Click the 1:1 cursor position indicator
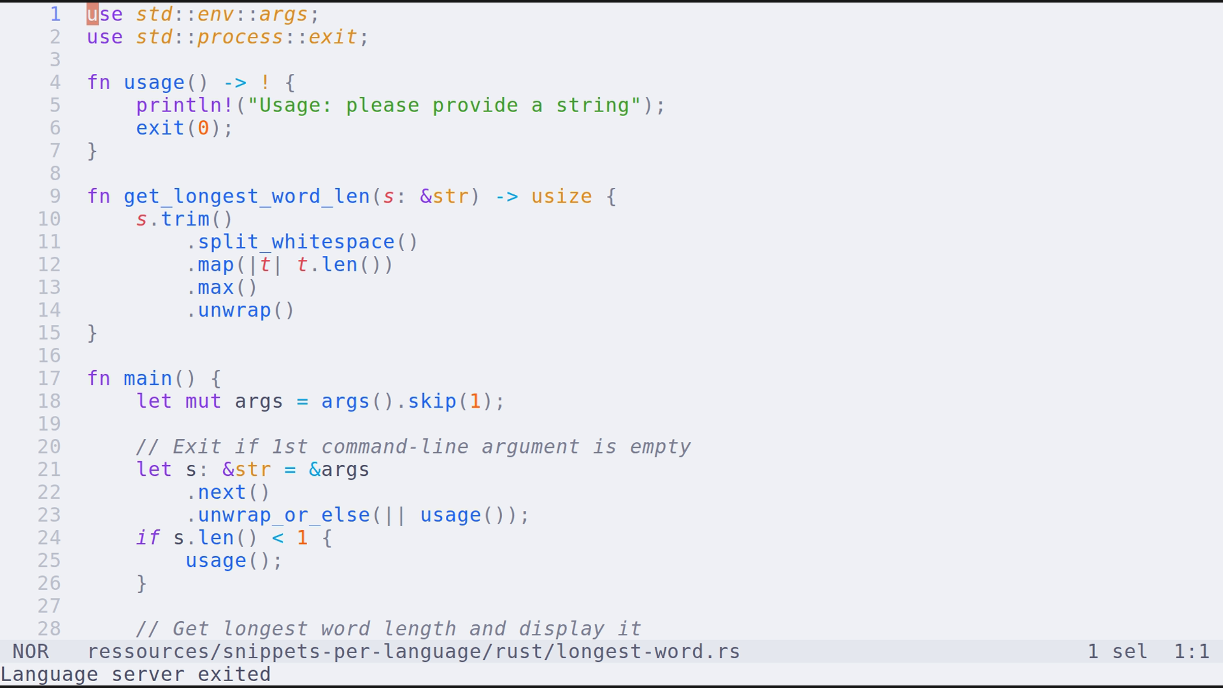 point(1191,652)
